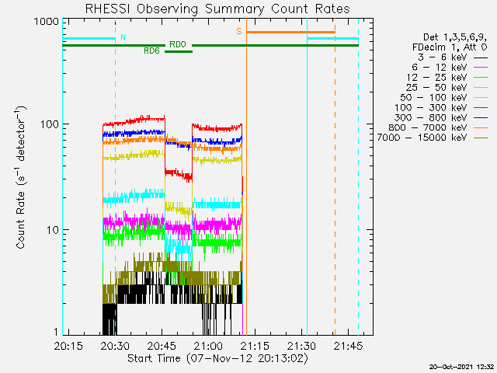Select the '100 - 300 keV' legend label
497x373 pixels.
click(431, 107)
